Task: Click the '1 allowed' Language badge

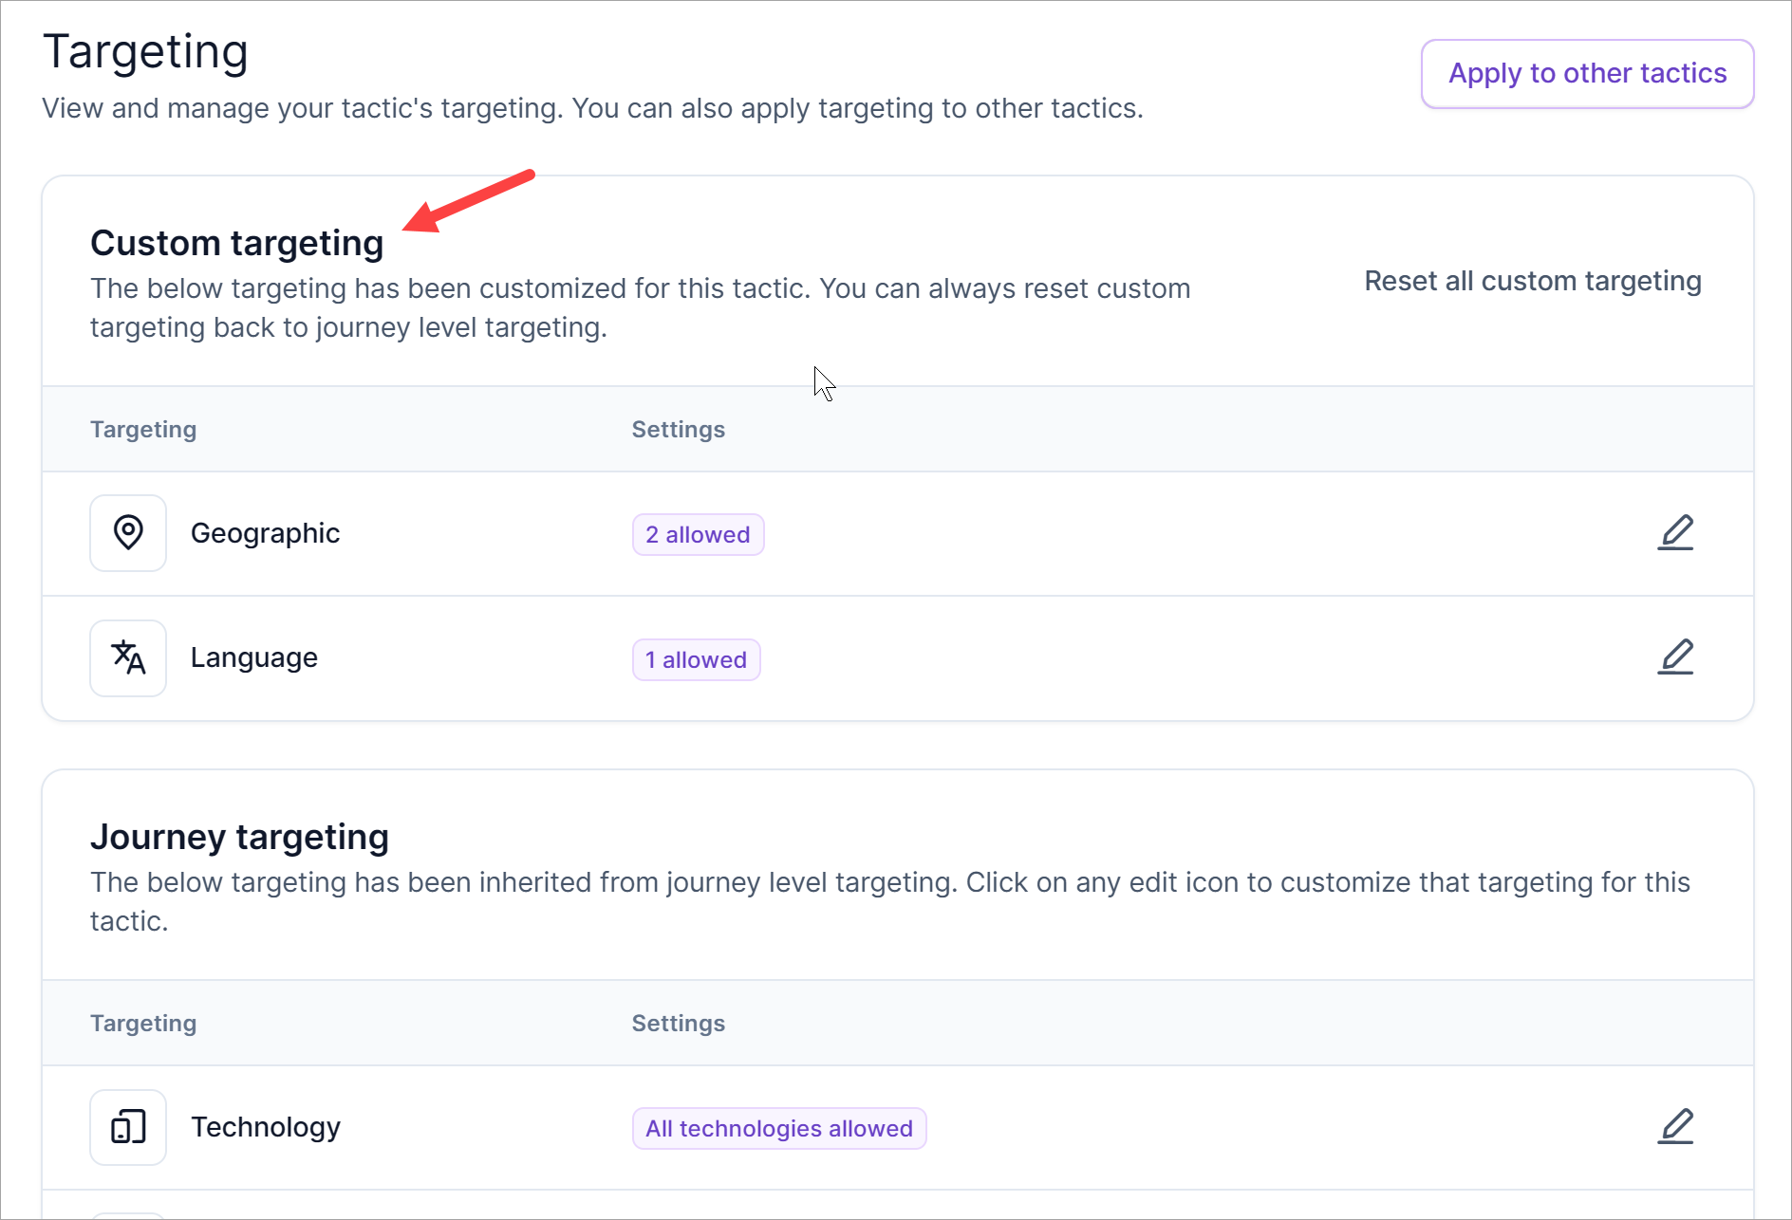Action: tap(696, 659)
